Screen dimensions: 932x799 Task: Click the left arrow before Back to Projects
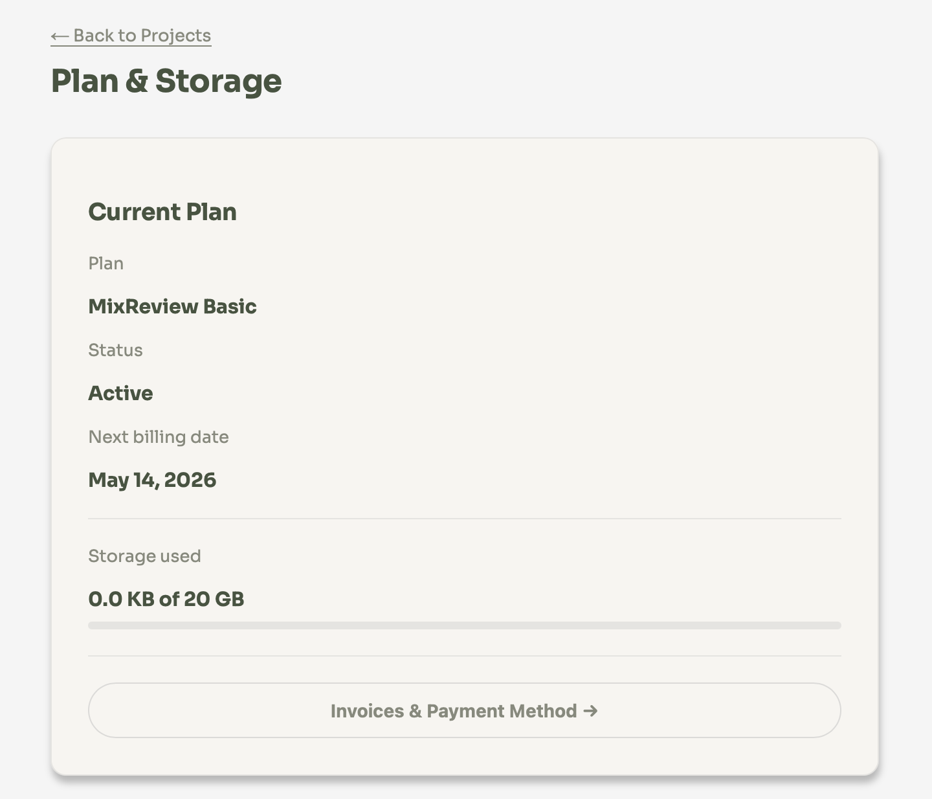[x=60, y=36]
